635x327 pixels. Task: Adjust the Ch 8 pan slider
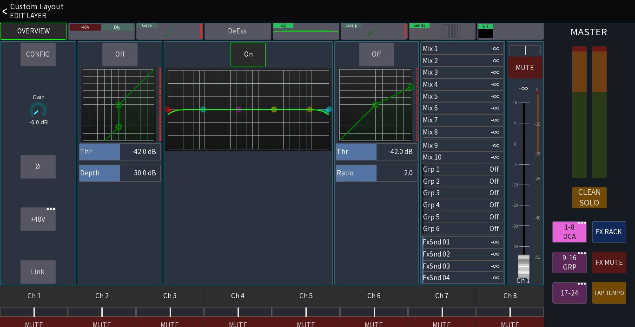(x=510, y=312)
